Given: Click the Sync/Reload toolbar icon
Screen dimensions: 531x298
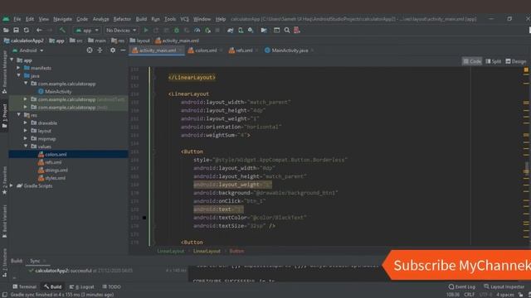Looking at the screenshot, I should tap(27, 31).
